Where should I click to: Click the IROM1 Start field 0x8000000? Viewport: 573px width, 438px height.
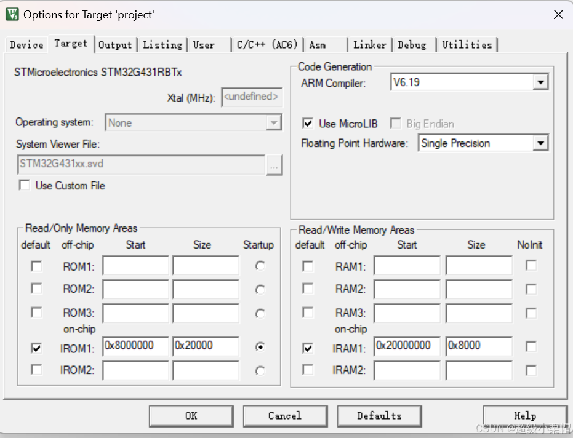tap(135, 346)
